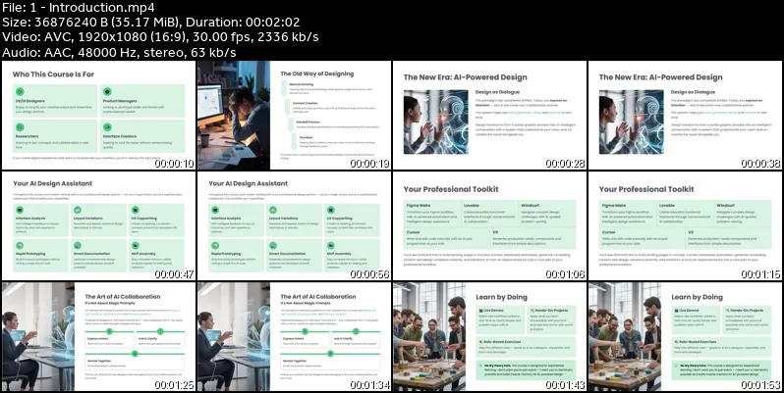View the frame thumbnail stamped 00:01:34
The width and height of the screenshot is (784, 393).
tap(294, 336)
